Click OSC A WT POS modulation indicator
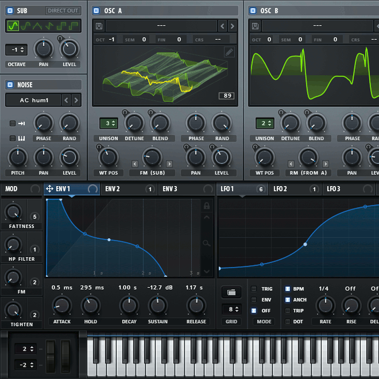This screenshot has height=379, width=379. click(x=99, y=147)
